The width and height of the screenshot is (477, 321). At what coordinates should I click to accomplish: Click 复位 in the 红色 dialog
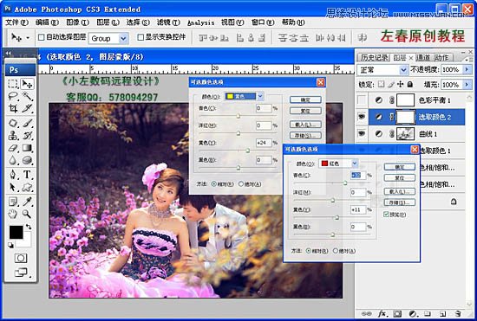pos(400,178)
